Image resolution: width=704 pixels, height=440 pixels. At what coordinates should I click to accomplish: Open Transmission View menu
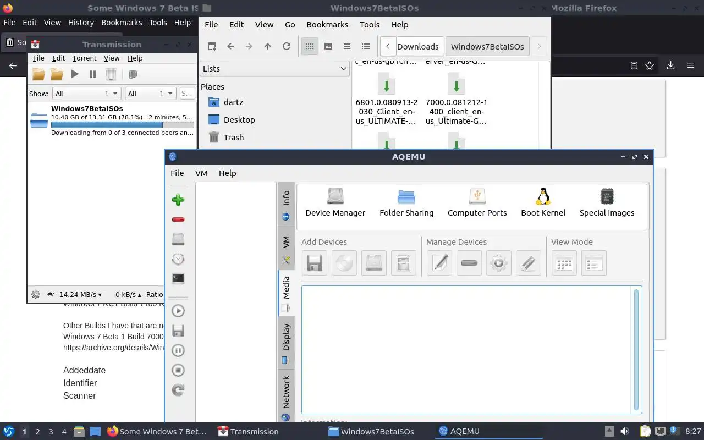pos(112,58)
